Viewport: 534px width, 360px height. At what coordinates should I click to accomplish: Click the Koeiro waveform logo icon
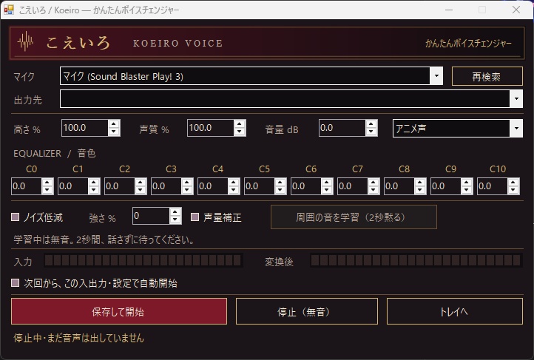click(x=26, y=42)
